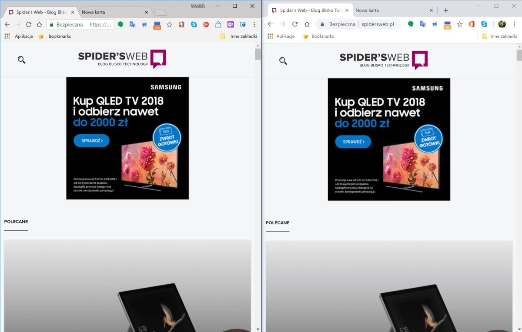Open Chrome three-dot menu in left window

[254, 25]
